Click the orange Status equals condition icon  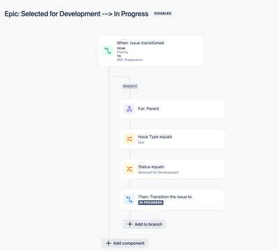[x=129, y=169]
